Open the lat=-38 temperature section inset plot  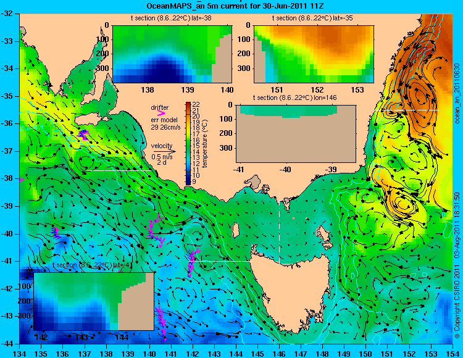172,54
